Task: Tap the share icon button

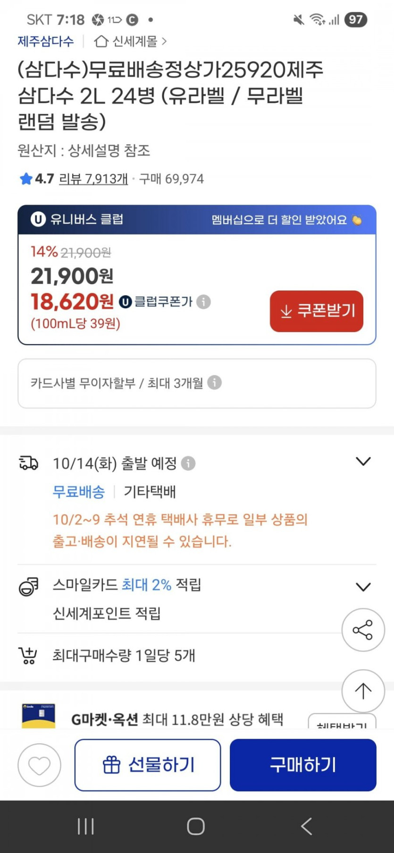Action: [x=363, y=630]
